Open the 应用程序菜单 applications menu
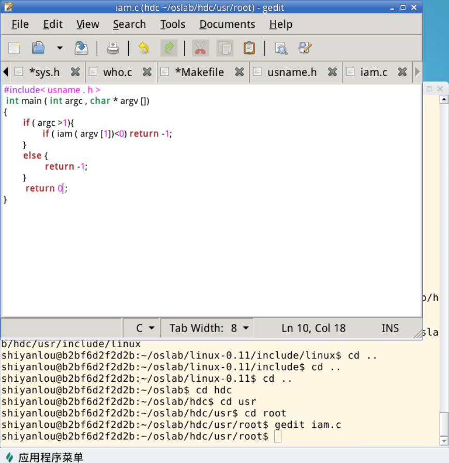The image size is (449, 463). coord(44,457)
